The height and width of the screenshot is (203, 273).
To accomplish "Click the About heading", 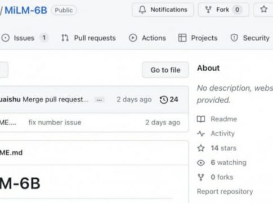I will coord(208,68).
